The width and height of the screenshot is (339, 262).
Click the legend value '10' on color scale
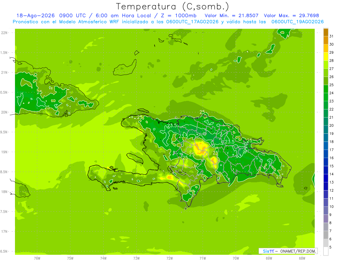331,207
